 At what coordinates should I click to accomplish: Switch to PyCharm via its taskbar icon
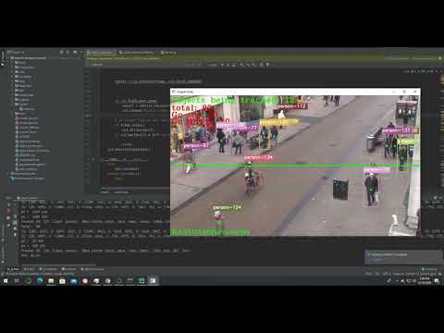coord(142,280)
